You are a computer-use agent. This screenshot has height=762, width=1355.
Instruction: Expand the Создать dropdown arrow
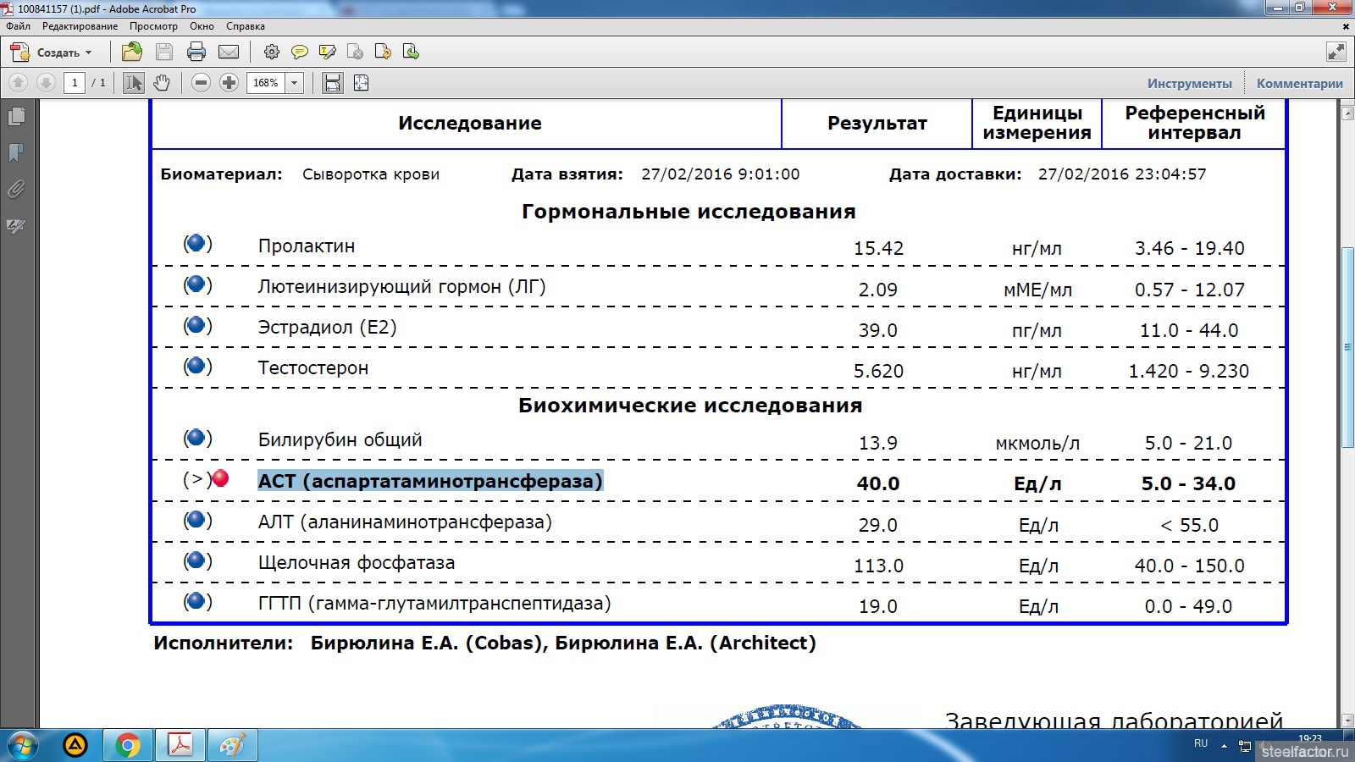point(88,52)
